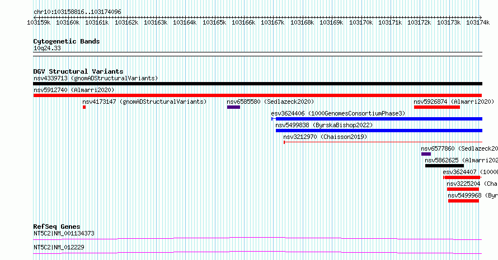The image size is (498, 260).
Task: Click the 103162k ruler tick label
Action: pos(126,22)
